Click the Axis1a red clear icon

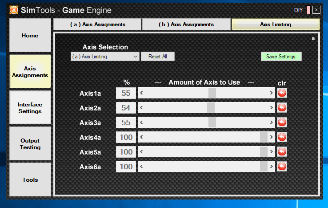coord(282,93)
